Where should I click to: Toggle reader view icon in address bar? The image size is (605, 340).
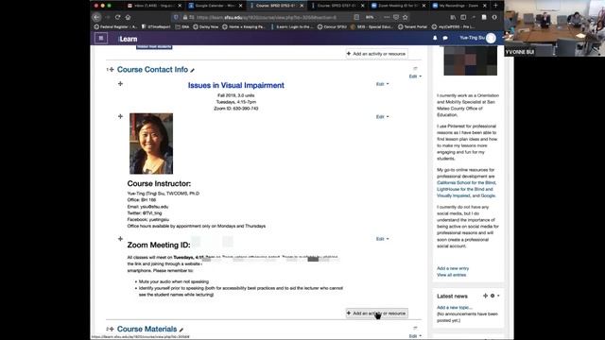point(356,17)
